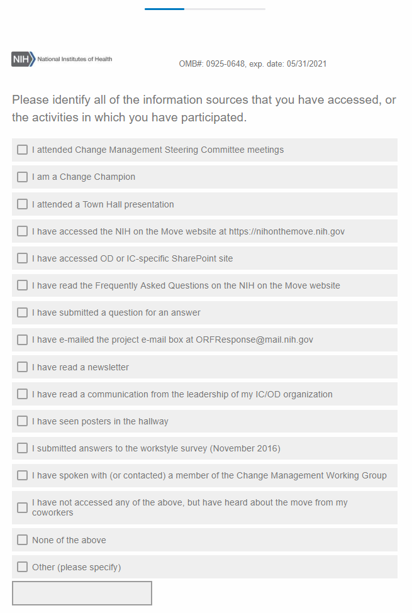Check 'I attended Change Management Steering Committee meetings'
This screenshot has width=412, height=613.
pos(23,150)
